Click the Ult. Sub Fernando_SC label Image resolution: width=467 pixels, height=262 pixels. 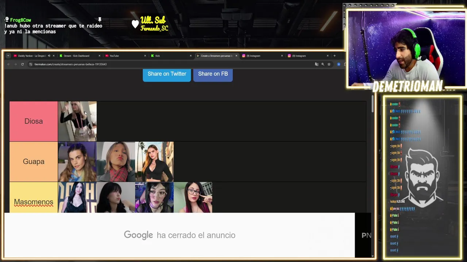(x=154, y=24)
